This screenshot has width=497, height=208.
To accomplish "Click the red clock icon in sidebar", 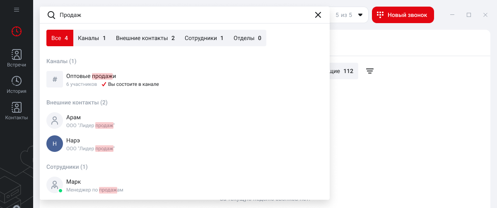I will point(17,31).
